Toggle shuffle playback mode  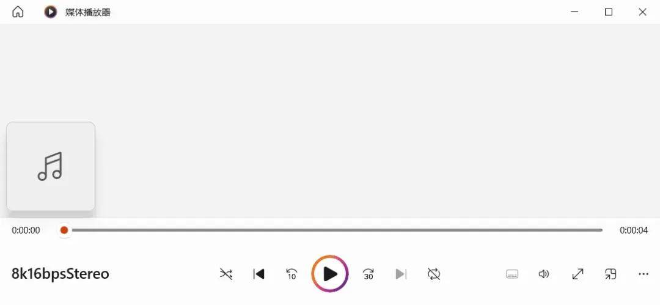[226, 274]
